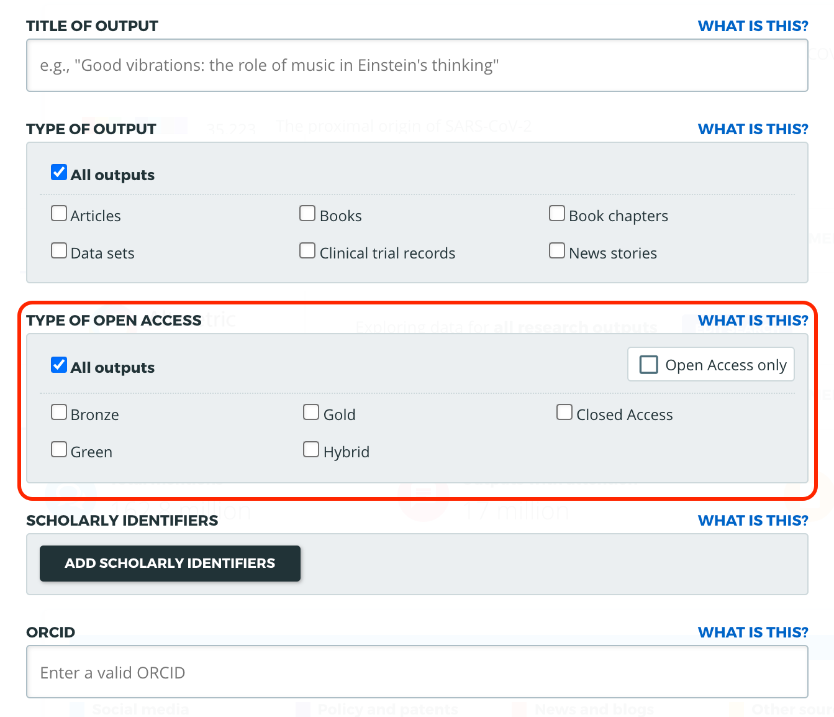The image size is (834, 717).
Task: Click the Title of Output text field
Action: point(417,65)
